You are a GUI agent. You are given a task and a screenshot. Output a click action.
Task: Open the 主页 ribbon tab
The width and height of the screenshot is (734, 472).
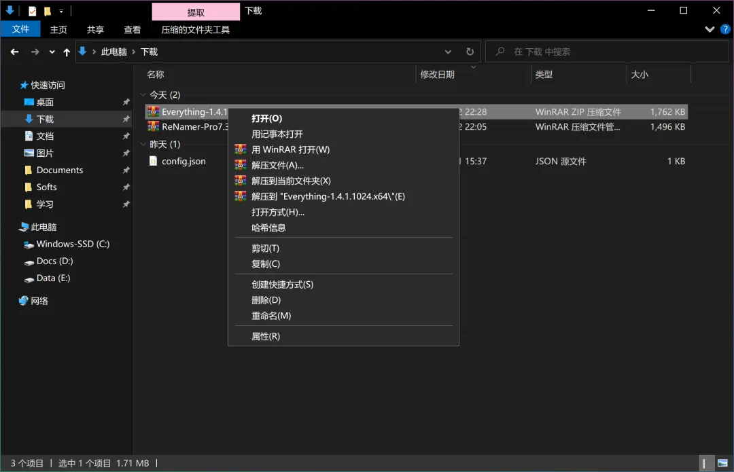[x=58, y=29]
